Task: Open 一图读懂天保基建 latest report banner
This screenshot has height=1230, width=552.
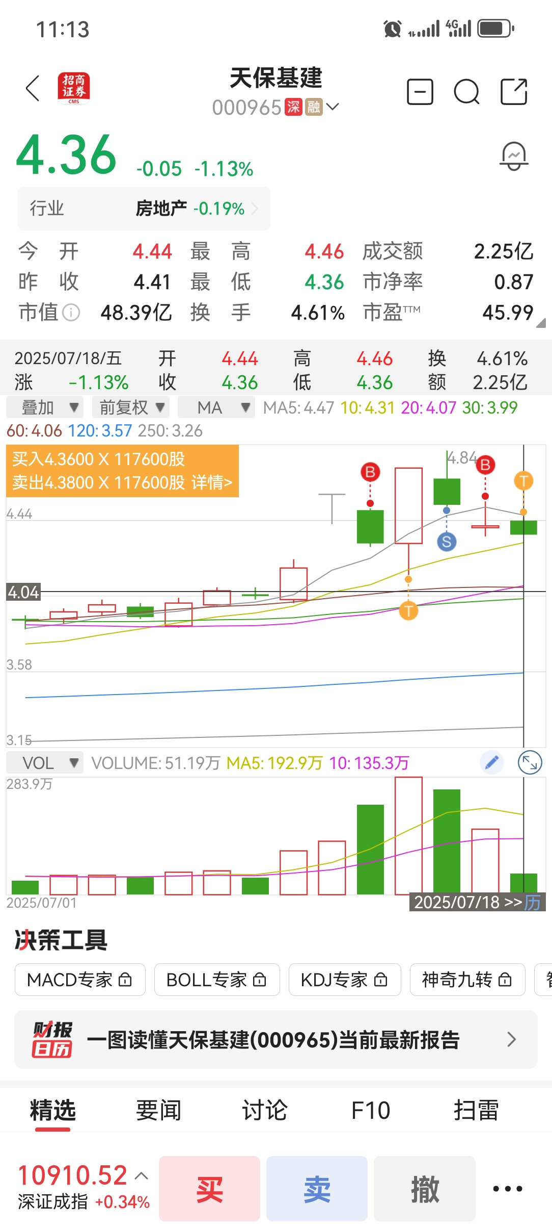Action: (276, 1039)
